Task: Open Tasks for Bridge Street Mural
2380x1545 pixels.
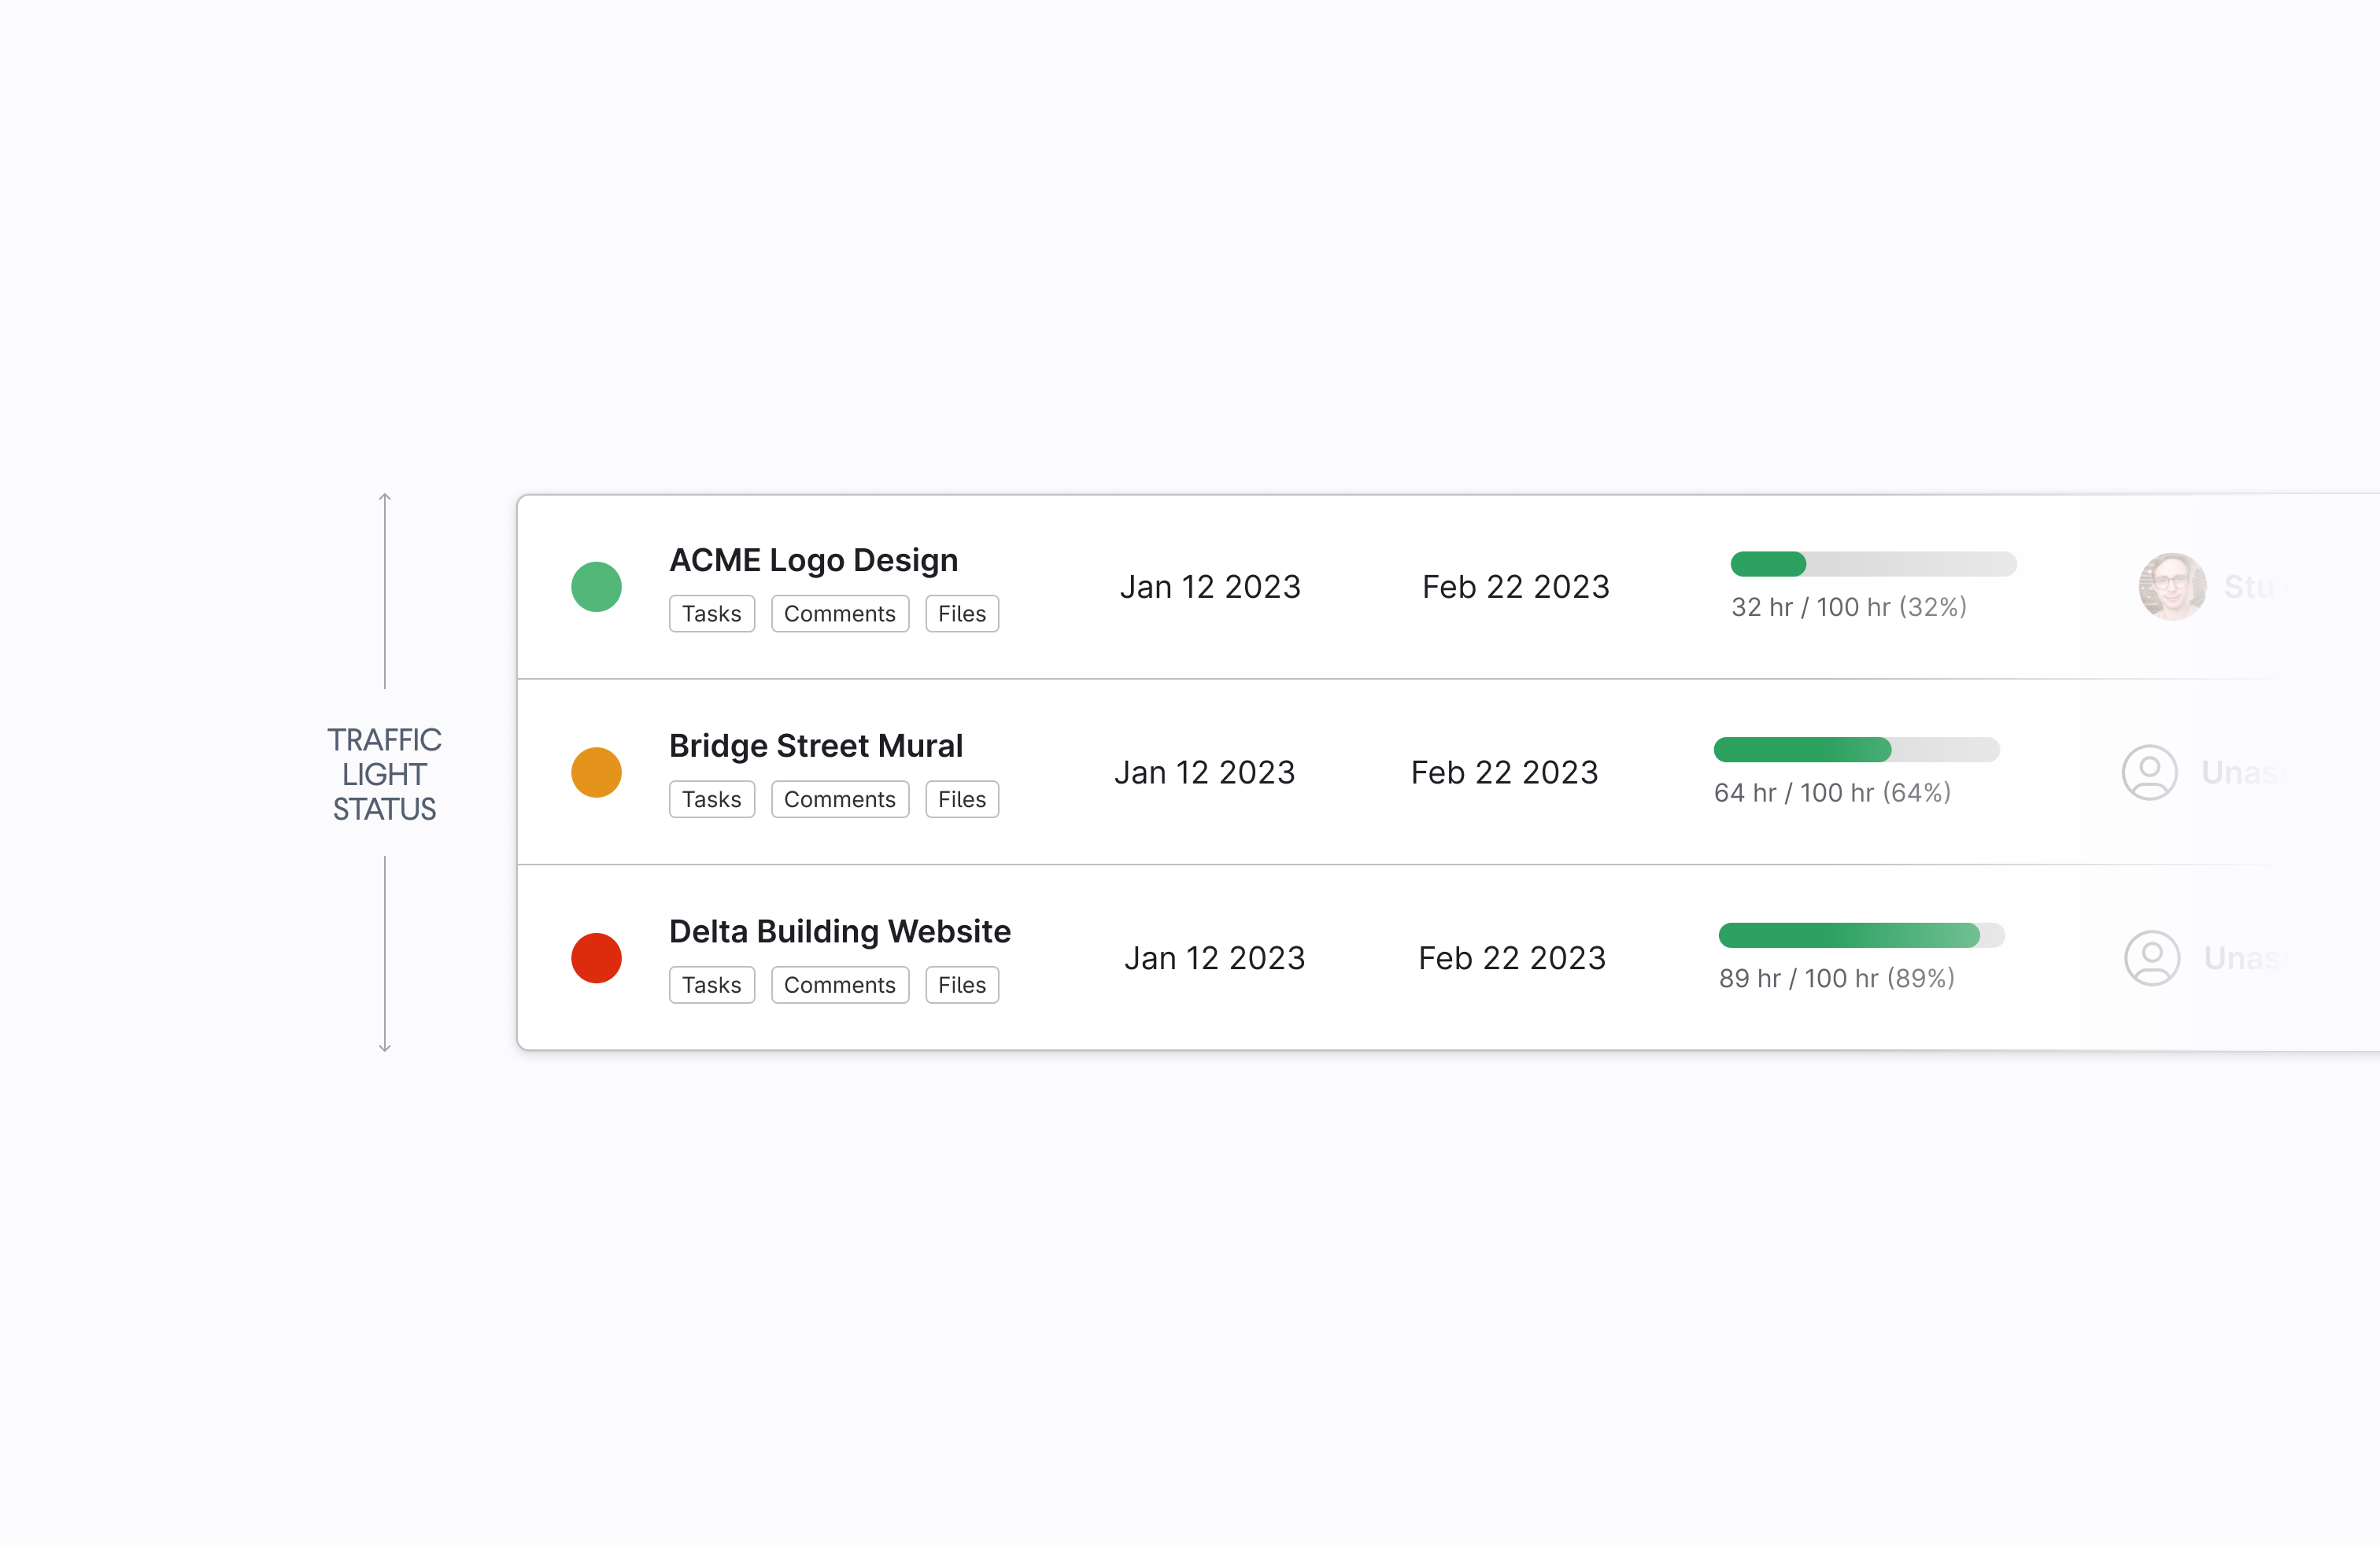Action: tap(711, 799)
